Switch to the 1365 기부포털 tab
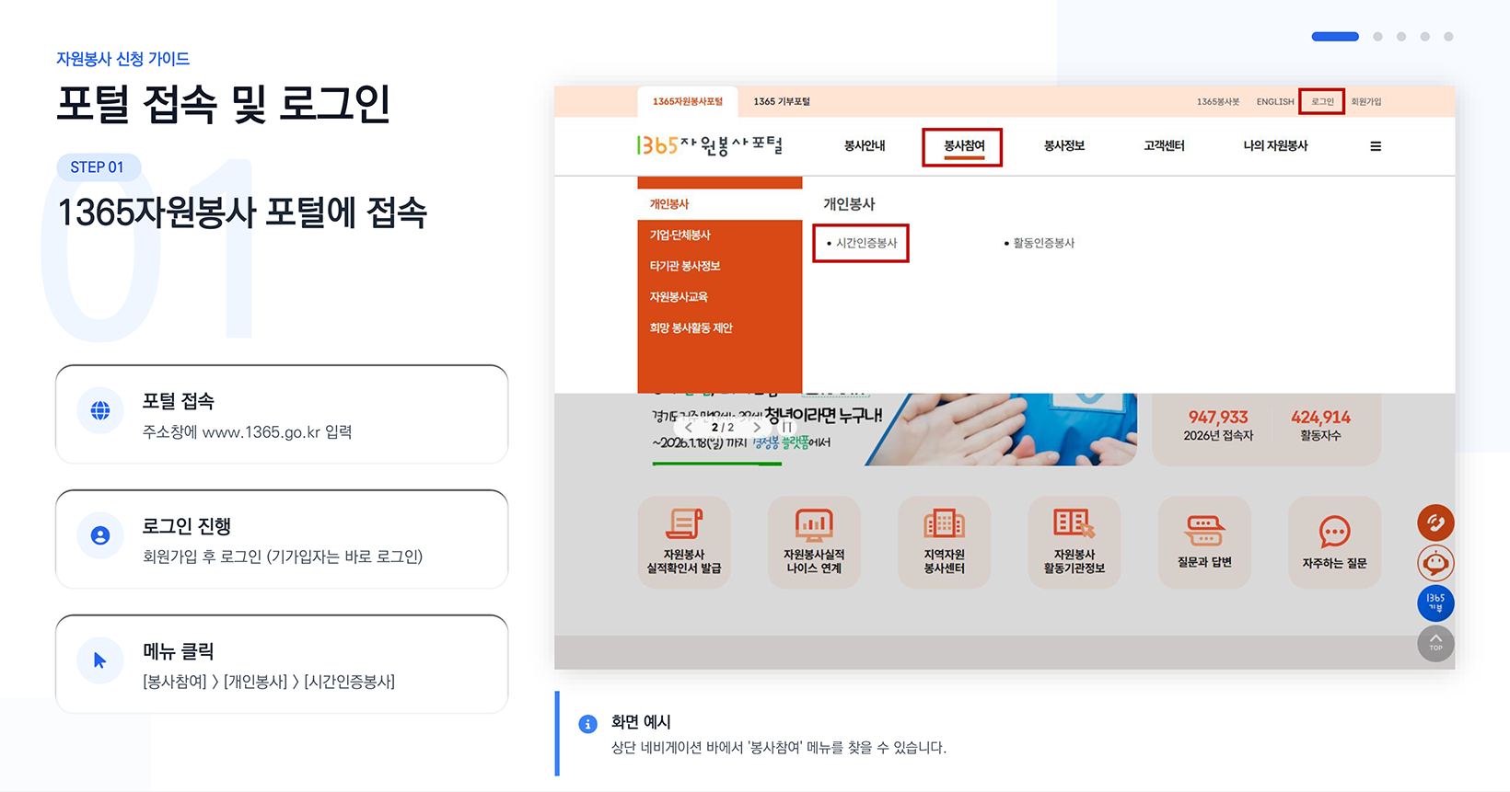Screen dimensions: 1510x792 click(x=781, y=102)
